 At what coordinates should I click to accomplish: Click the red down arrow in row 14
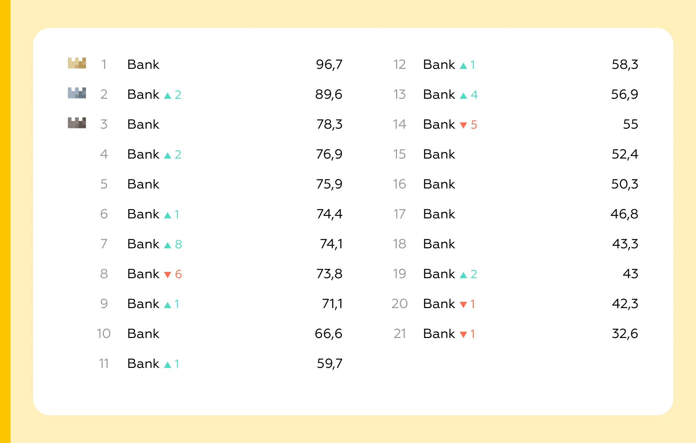coord(463,125)
